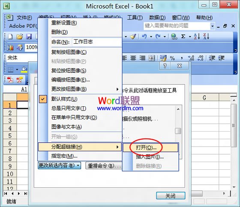The height and width of the screenshot is (207, 240).
Task: Open the Tools (工具) menu
Action: point(135,18)
